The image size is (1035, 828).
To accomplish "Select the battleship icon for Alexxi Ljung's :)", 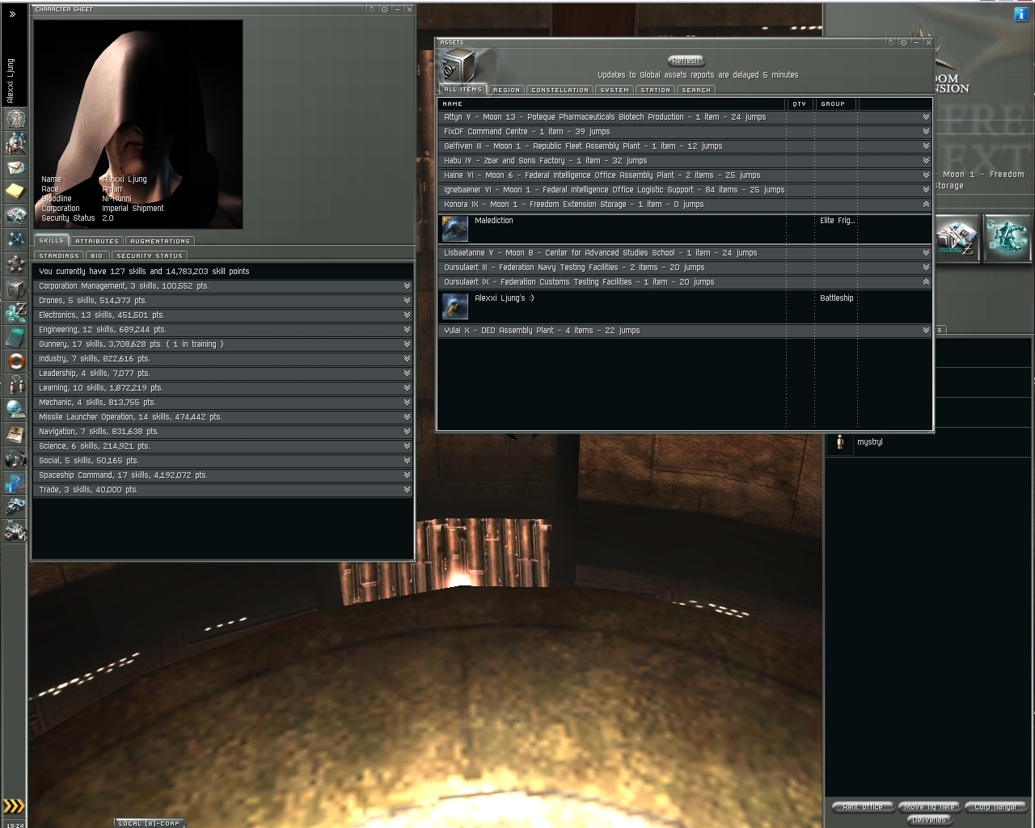I will point(455,306).
